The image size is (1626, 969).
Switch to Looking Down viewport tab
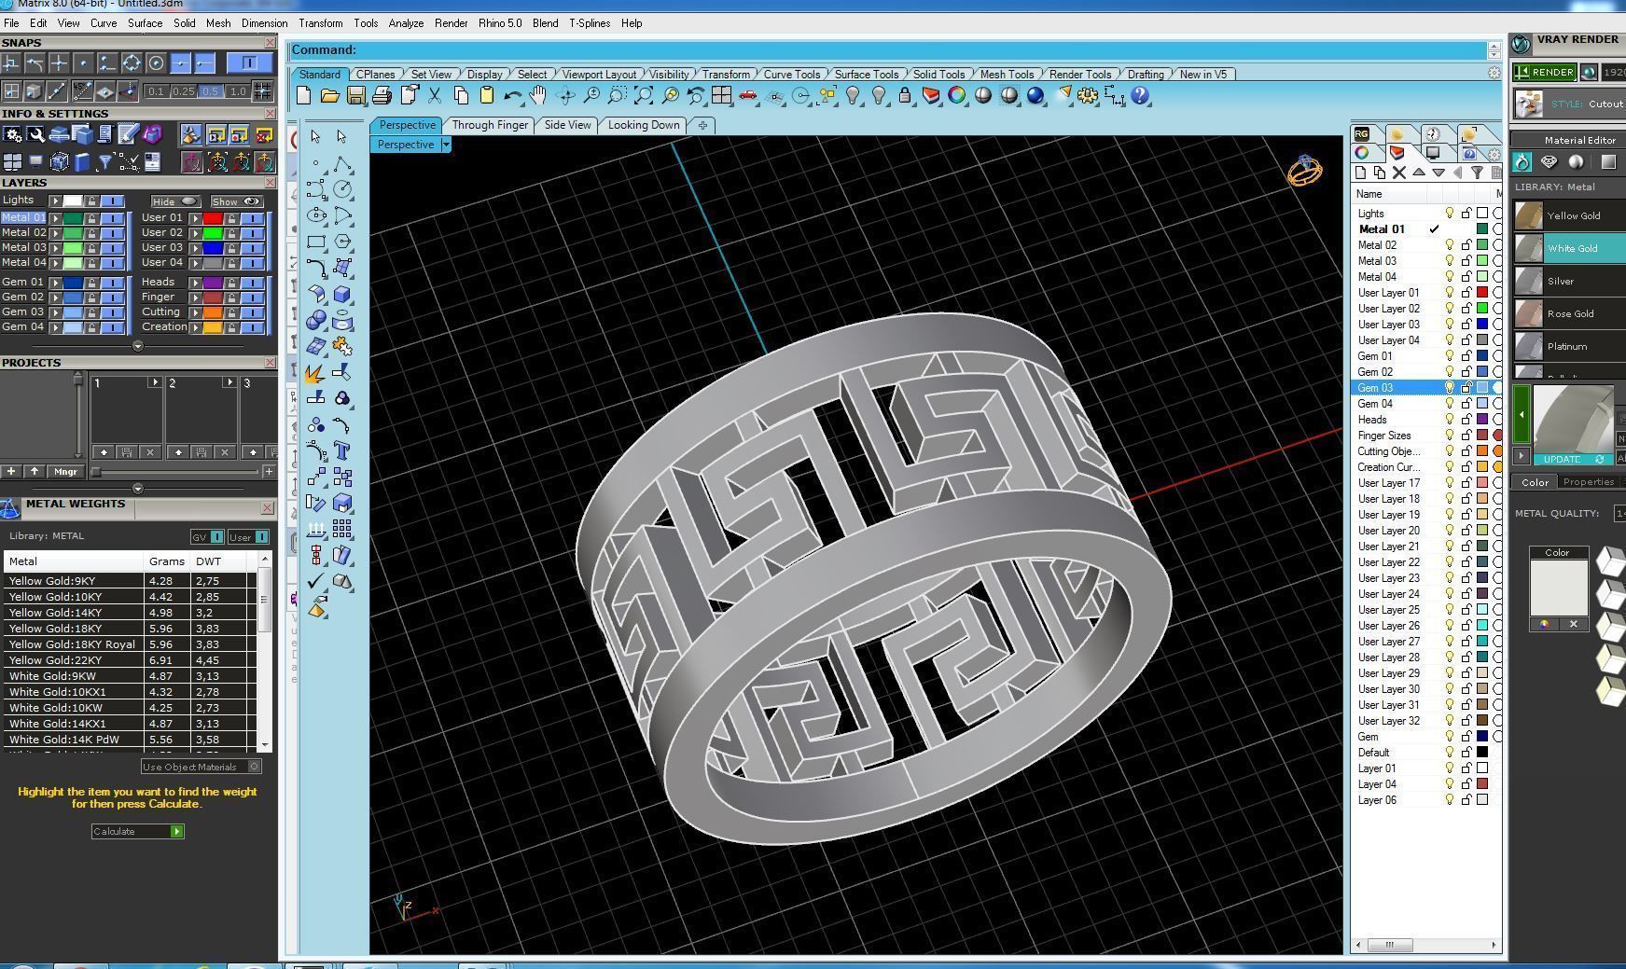[x=644, y=125]
